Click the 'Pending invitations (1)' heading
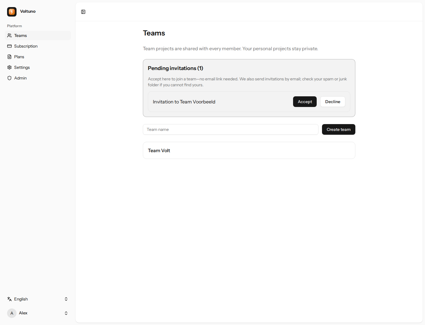425x325 pixels. (175, 68)
